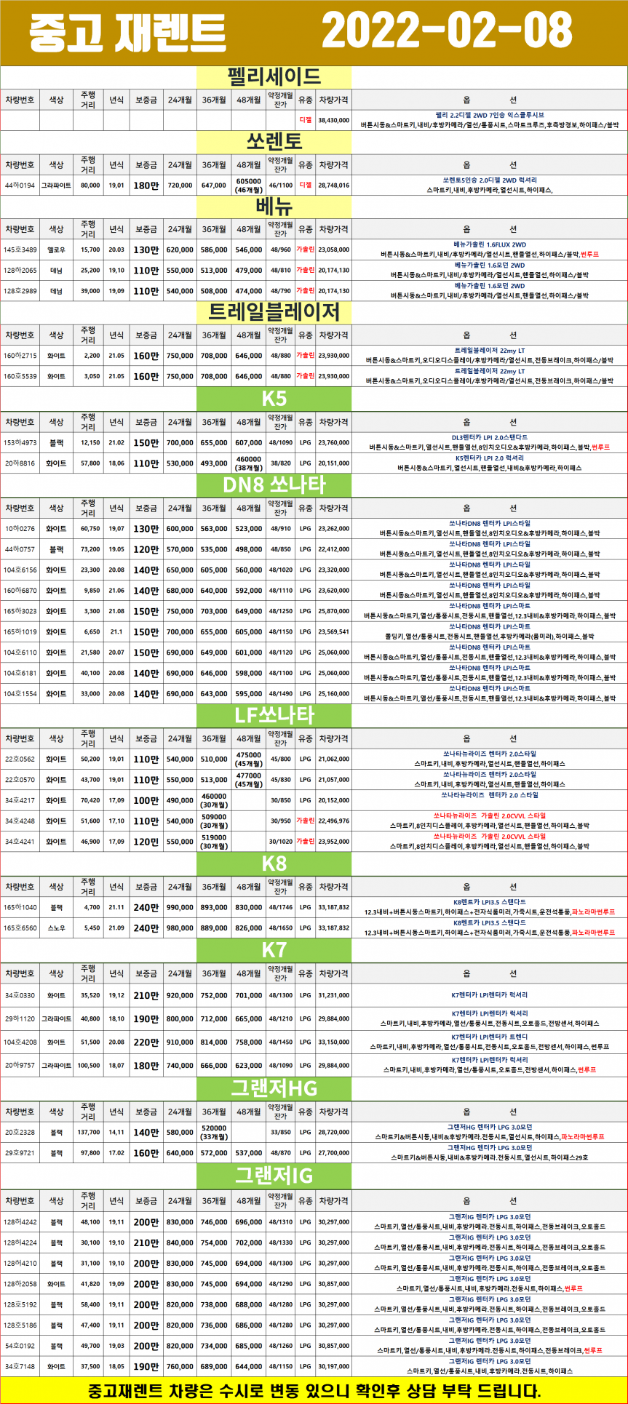This screenshot has width=628, height=1404.
Task: Select the 펠리세이드 section heading
Action: [x=274, y=77]
